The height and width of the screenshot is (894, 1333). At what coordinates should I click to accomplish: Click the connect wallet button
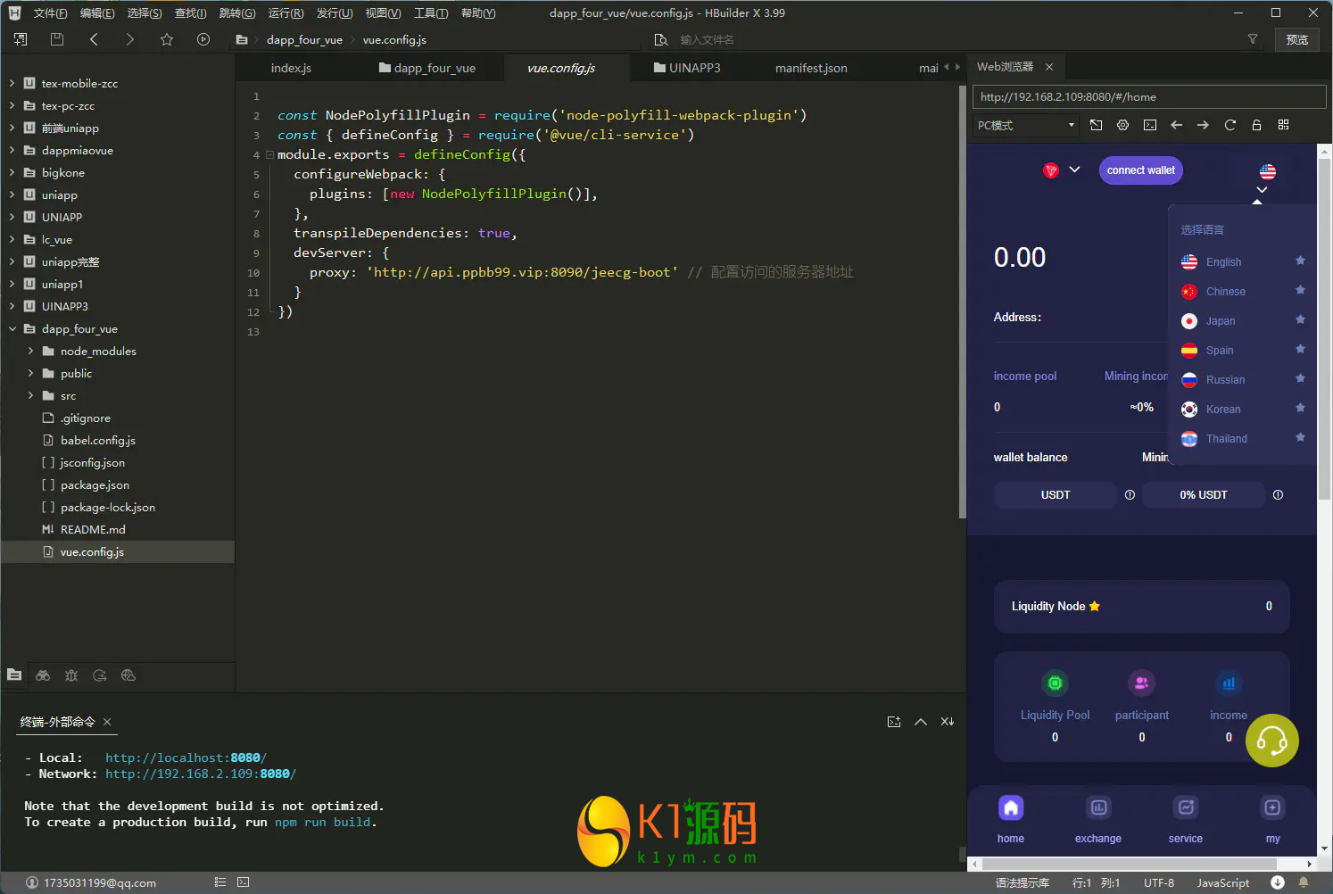[1140, 170]
